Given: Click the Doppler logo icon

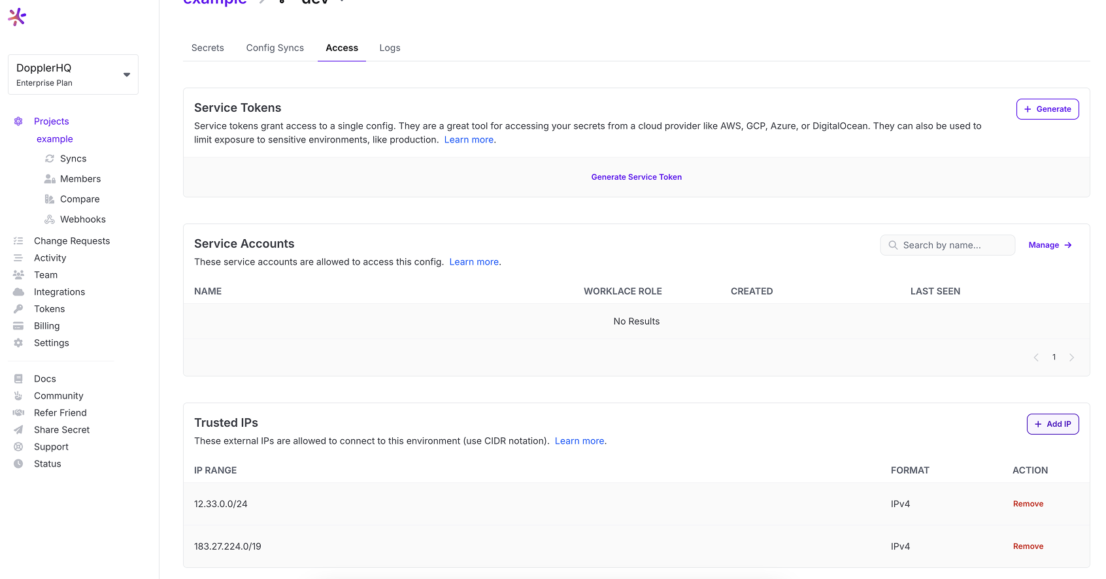Looking at the screenshot, I should pos(17,17).
